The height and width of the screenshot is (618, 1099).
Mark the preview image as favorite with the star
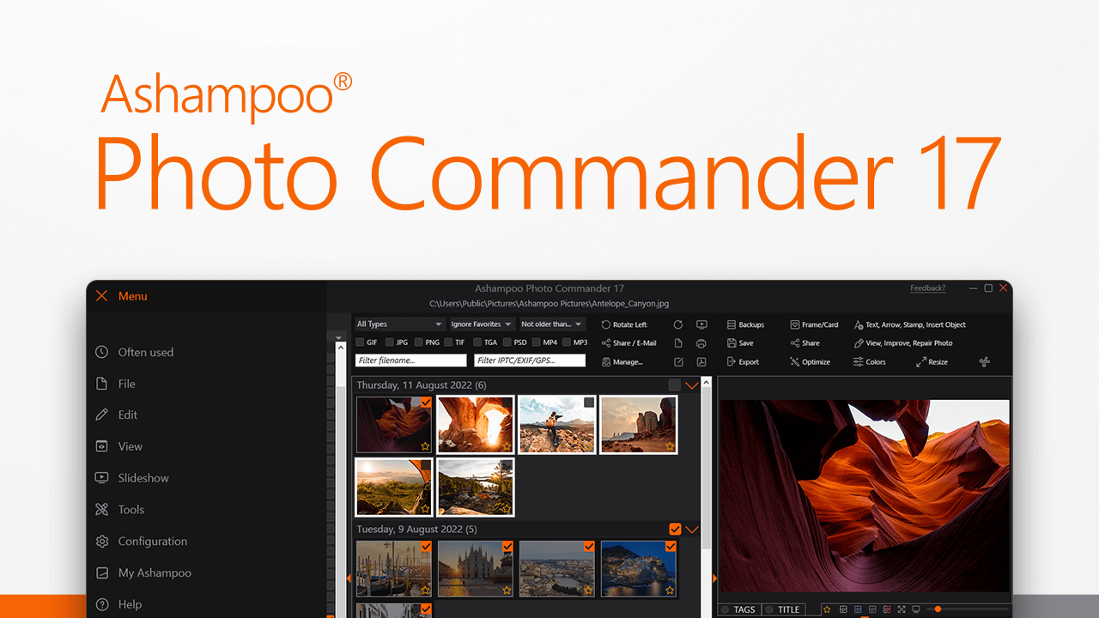827,609
